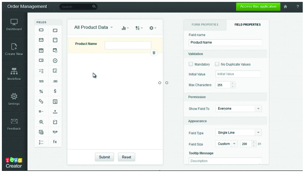This screenshot has height=172, width=305.
Task: Click the Submit button
Action: [x=105, y=157]
